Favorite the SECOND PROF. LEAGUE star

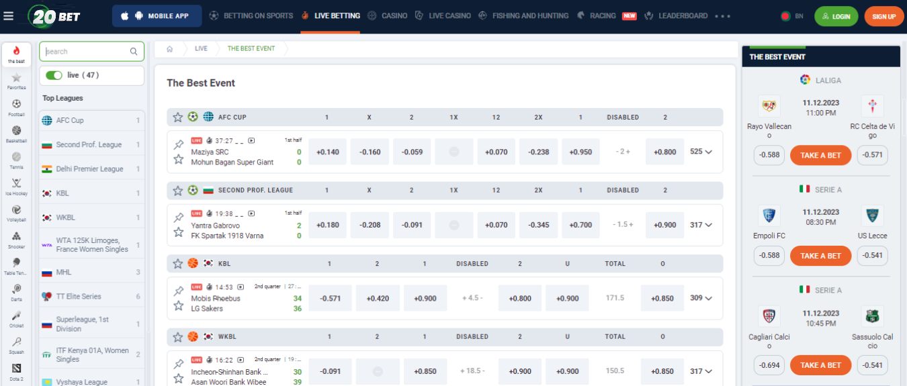pos(177,190)
